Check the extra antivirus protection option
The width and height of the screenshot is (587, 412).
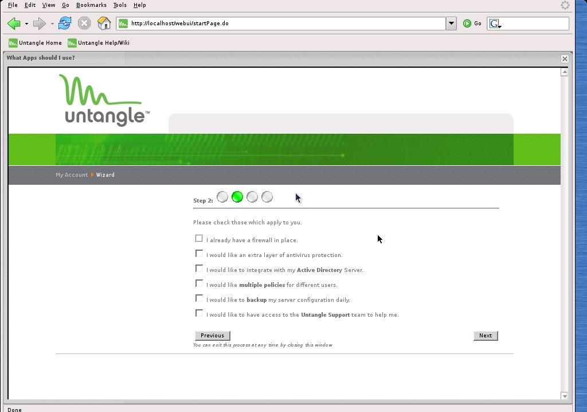pyautogui.click(x=199, y=254)
